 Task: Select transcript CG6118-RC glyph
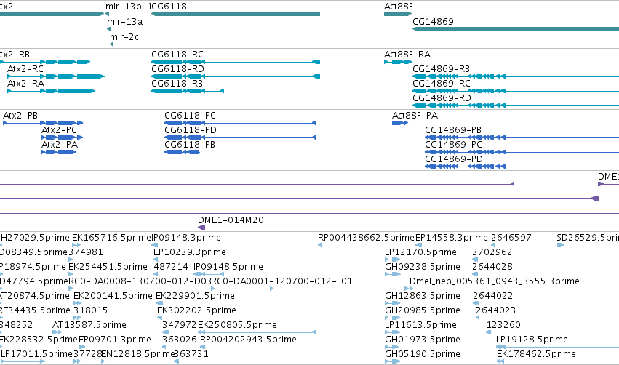[236, 62]
